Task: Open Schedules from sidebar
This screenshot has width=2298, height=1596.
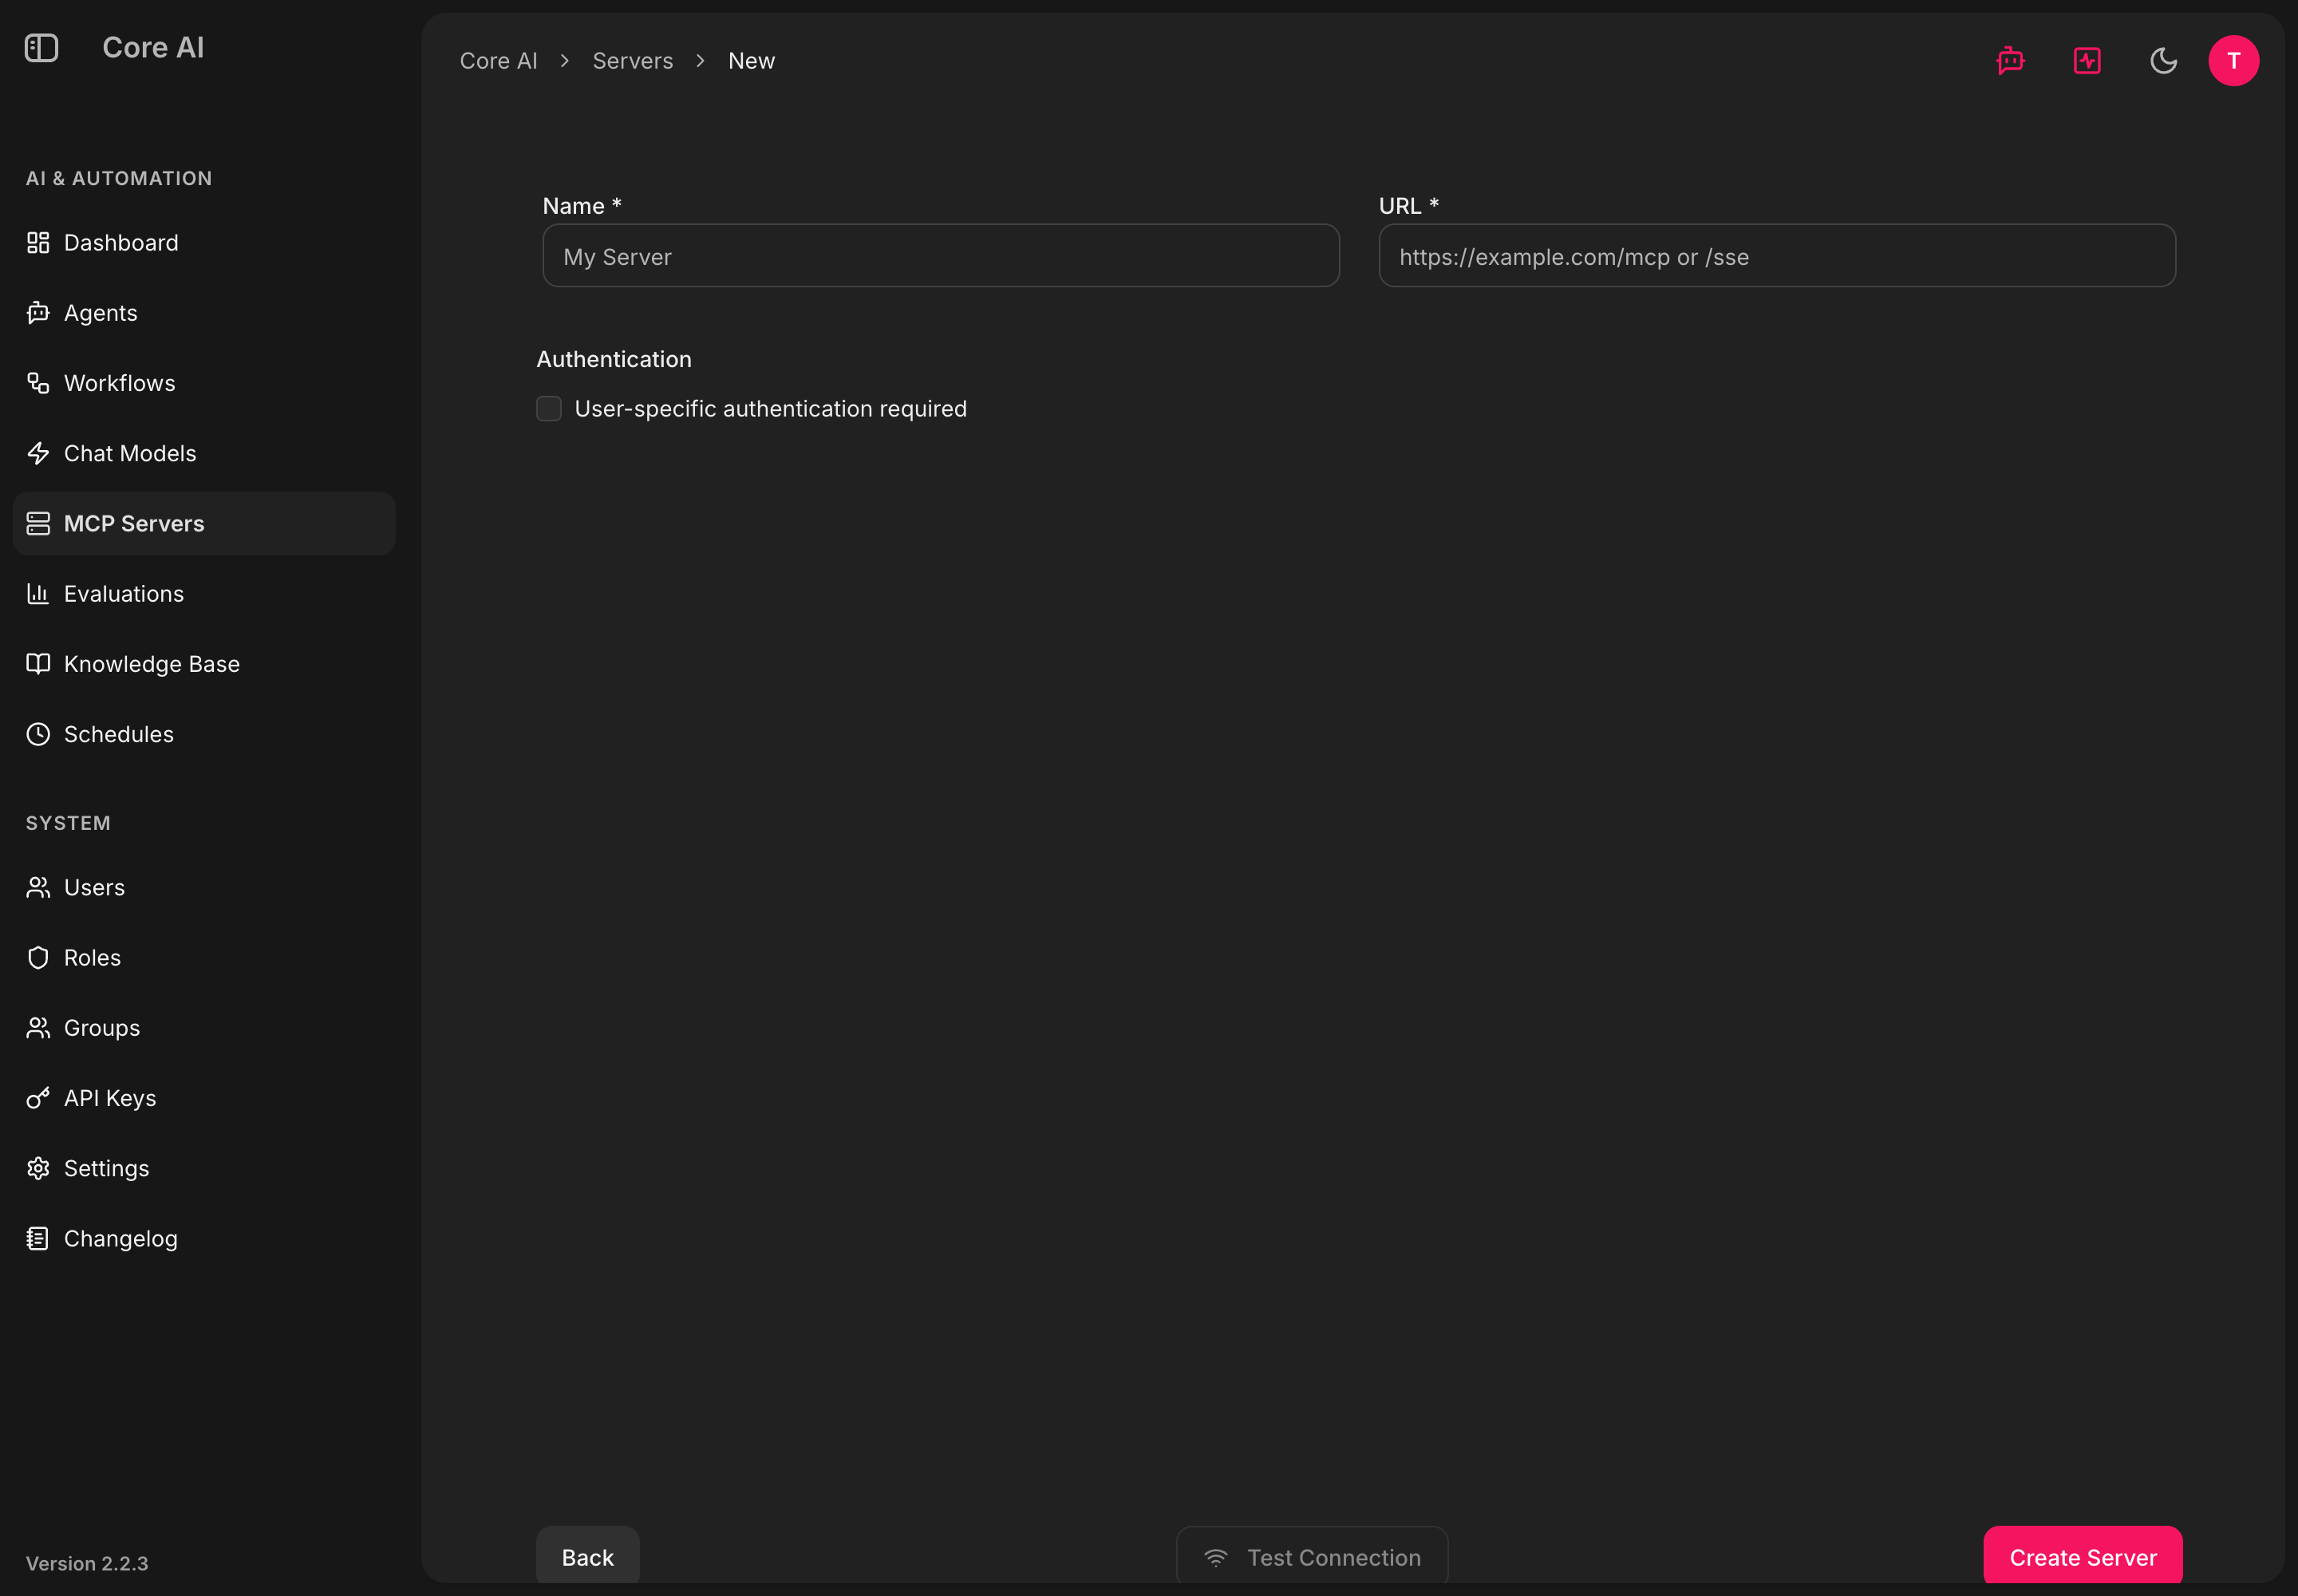Action: tap(204, 734)
